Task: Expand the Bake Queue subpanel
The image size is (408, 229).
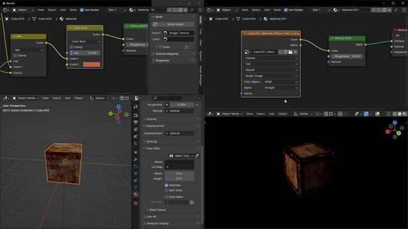Action: point(157,209)
